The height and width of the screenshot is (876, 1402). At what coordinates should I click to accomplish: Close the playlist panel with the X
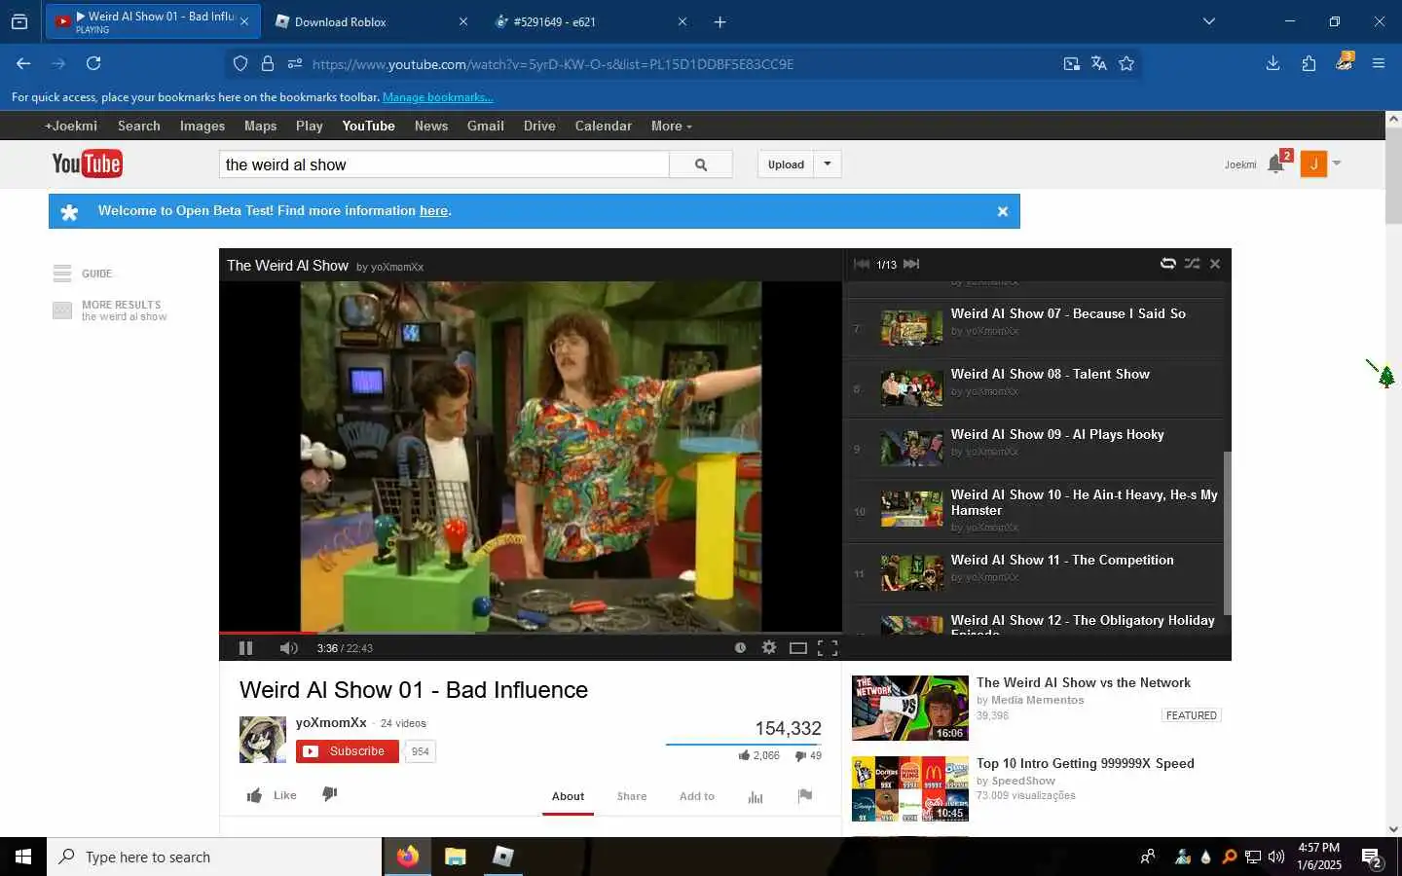(1215, 264)
